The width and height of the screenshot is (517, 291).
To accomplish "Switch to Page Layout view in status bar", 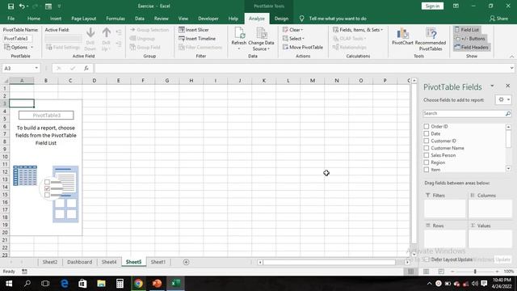I will [426, 272].
